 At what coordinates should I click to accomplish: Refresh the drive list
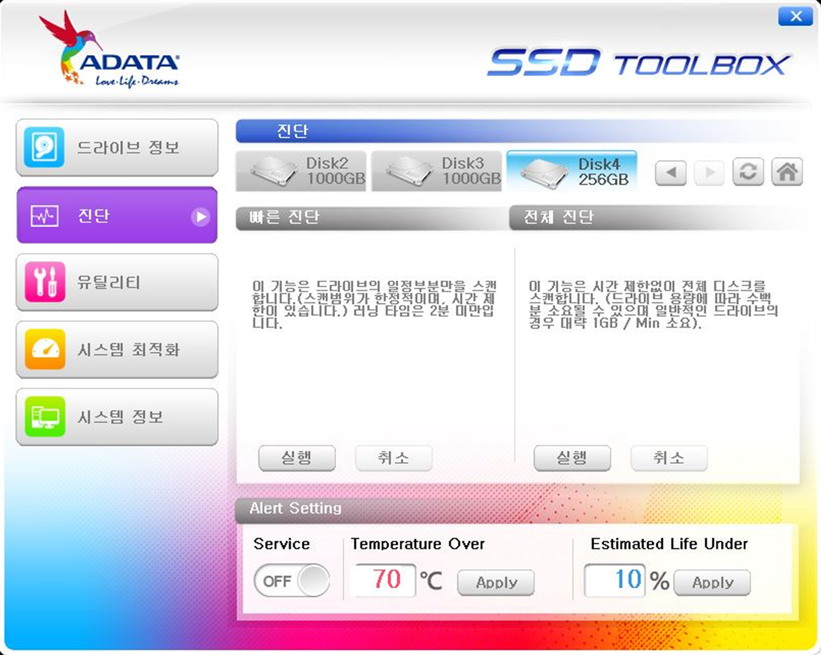click(x=749, y=172)
